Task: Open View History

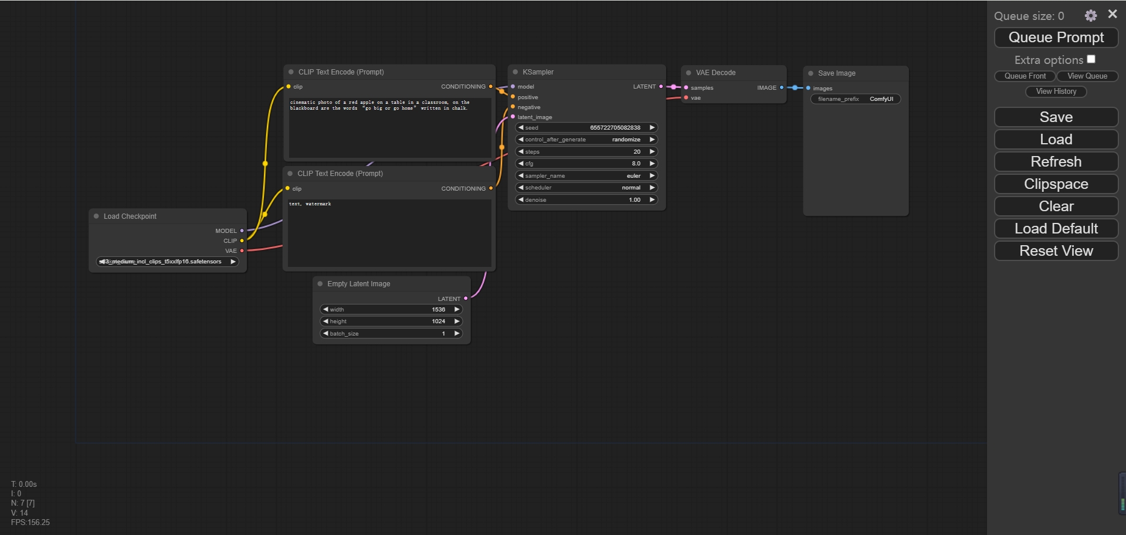Action: pyautogui.click(x=1056, y=92)
